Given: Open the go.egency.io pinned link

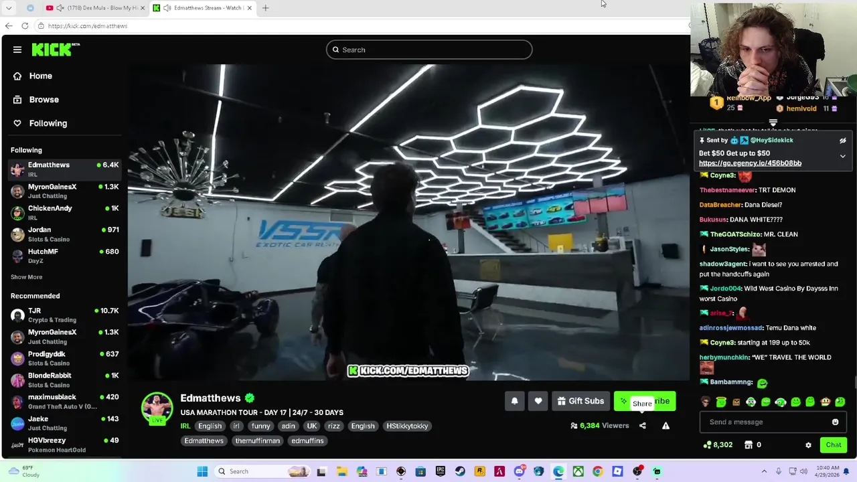Looking at the screenshot, I should (750, 163).
